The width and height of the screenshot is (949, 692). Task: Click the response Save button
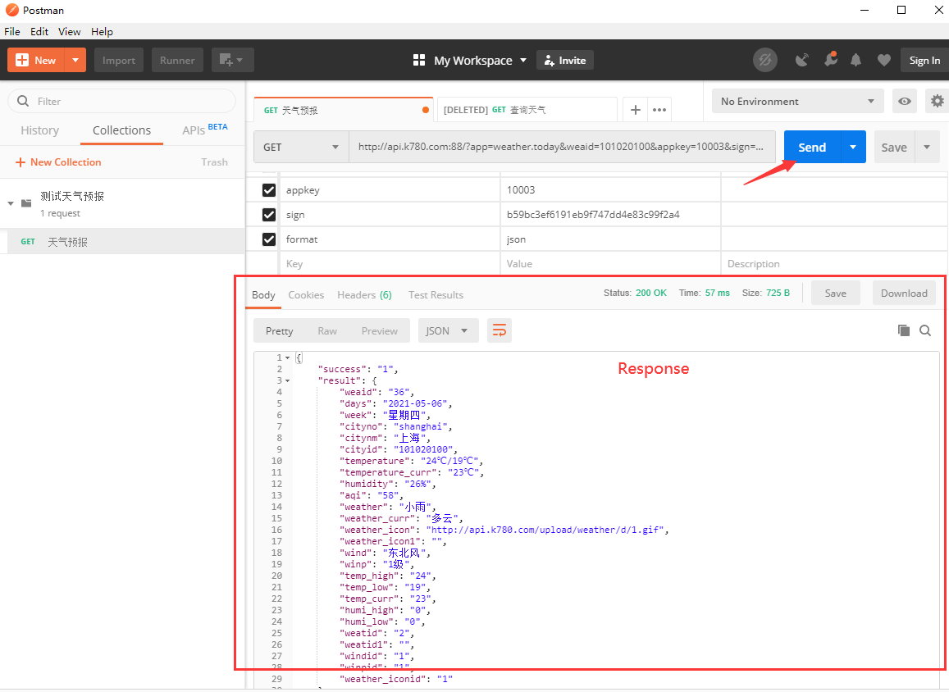[x=835, y=294]
